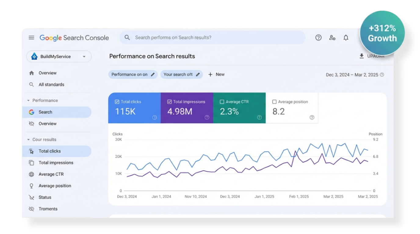Collapse the Cour results section

pos(29,139)
